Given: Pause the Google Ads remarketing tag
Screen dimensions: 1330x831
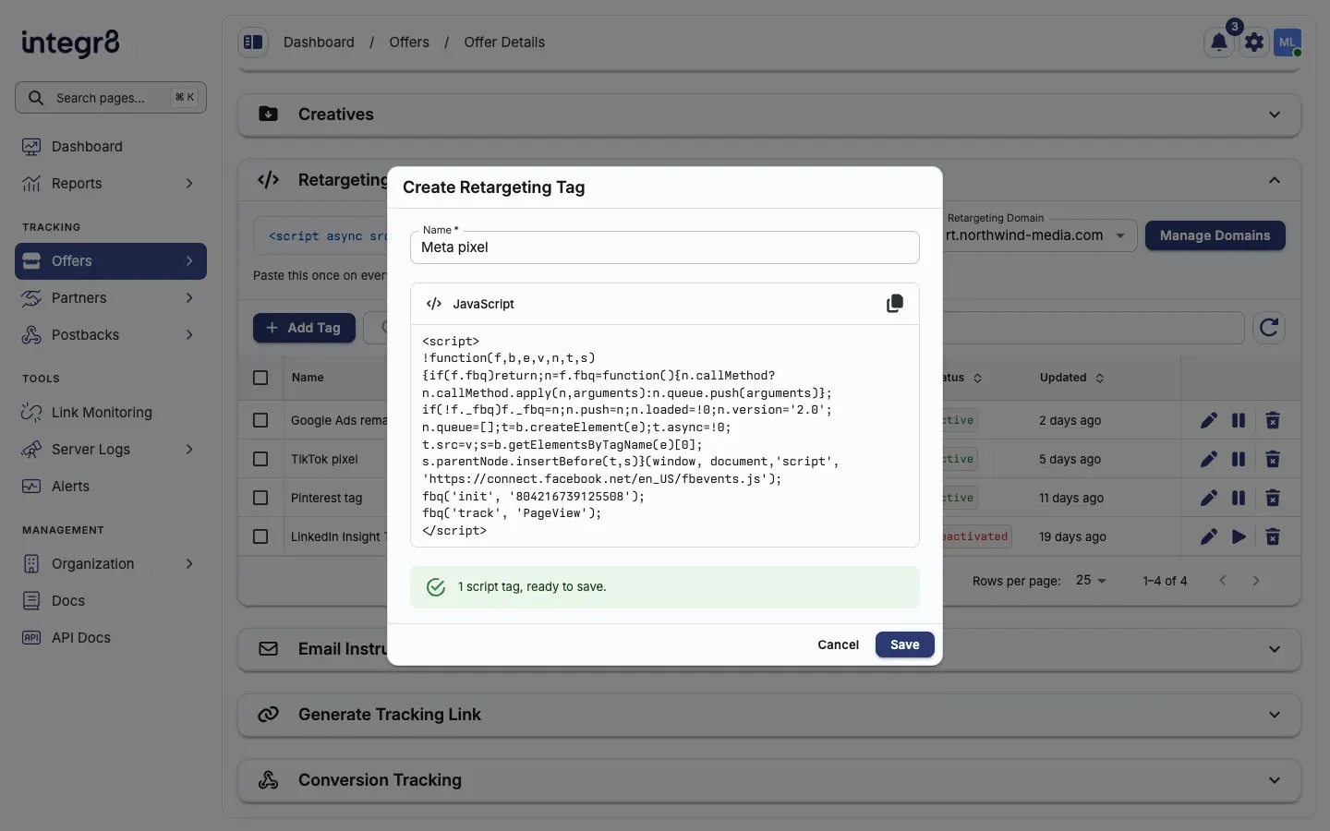Looking at the screenshot, I should click(x=1239, y=420).
